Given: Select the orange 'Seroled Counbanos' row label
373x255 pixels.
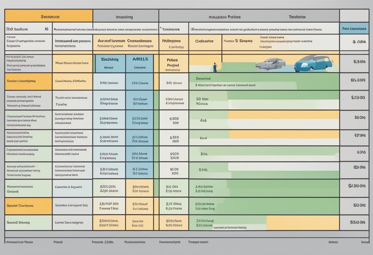Looking at the screenshot, I should pyautogui.click(x=28, y=206).
